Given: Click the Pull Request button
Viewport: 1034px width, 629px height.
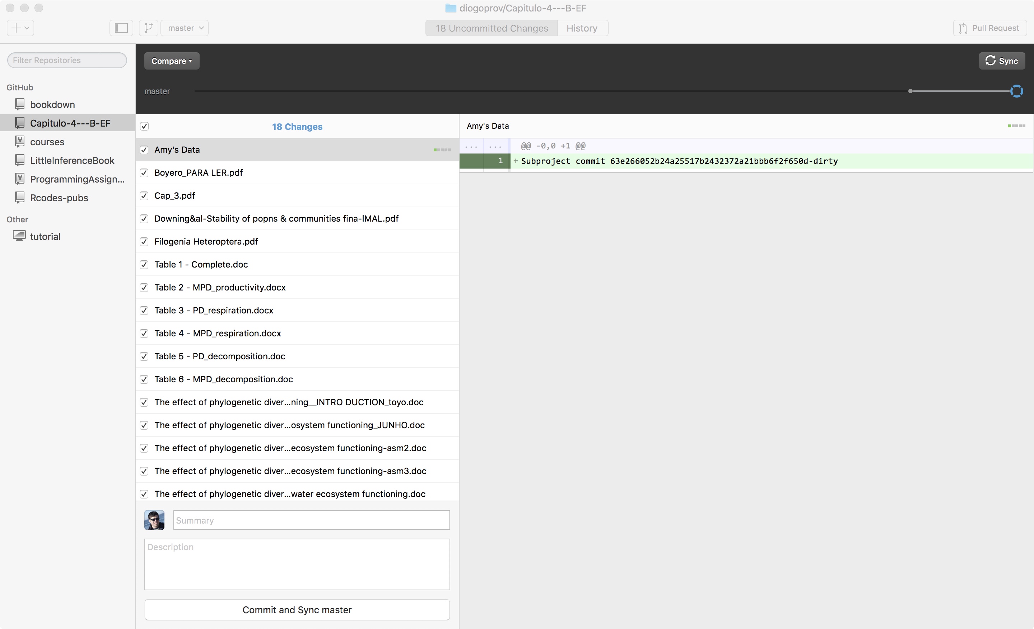Looking at the screenshot, I should click(990, 28).
